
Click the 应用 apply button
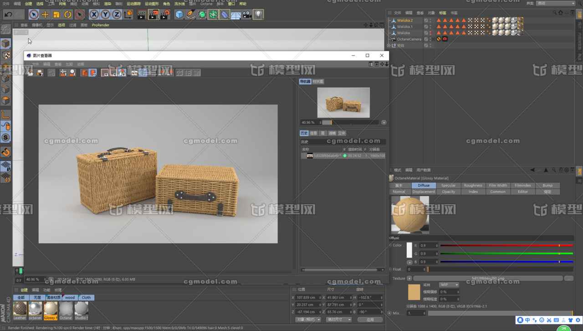point(370,320)
